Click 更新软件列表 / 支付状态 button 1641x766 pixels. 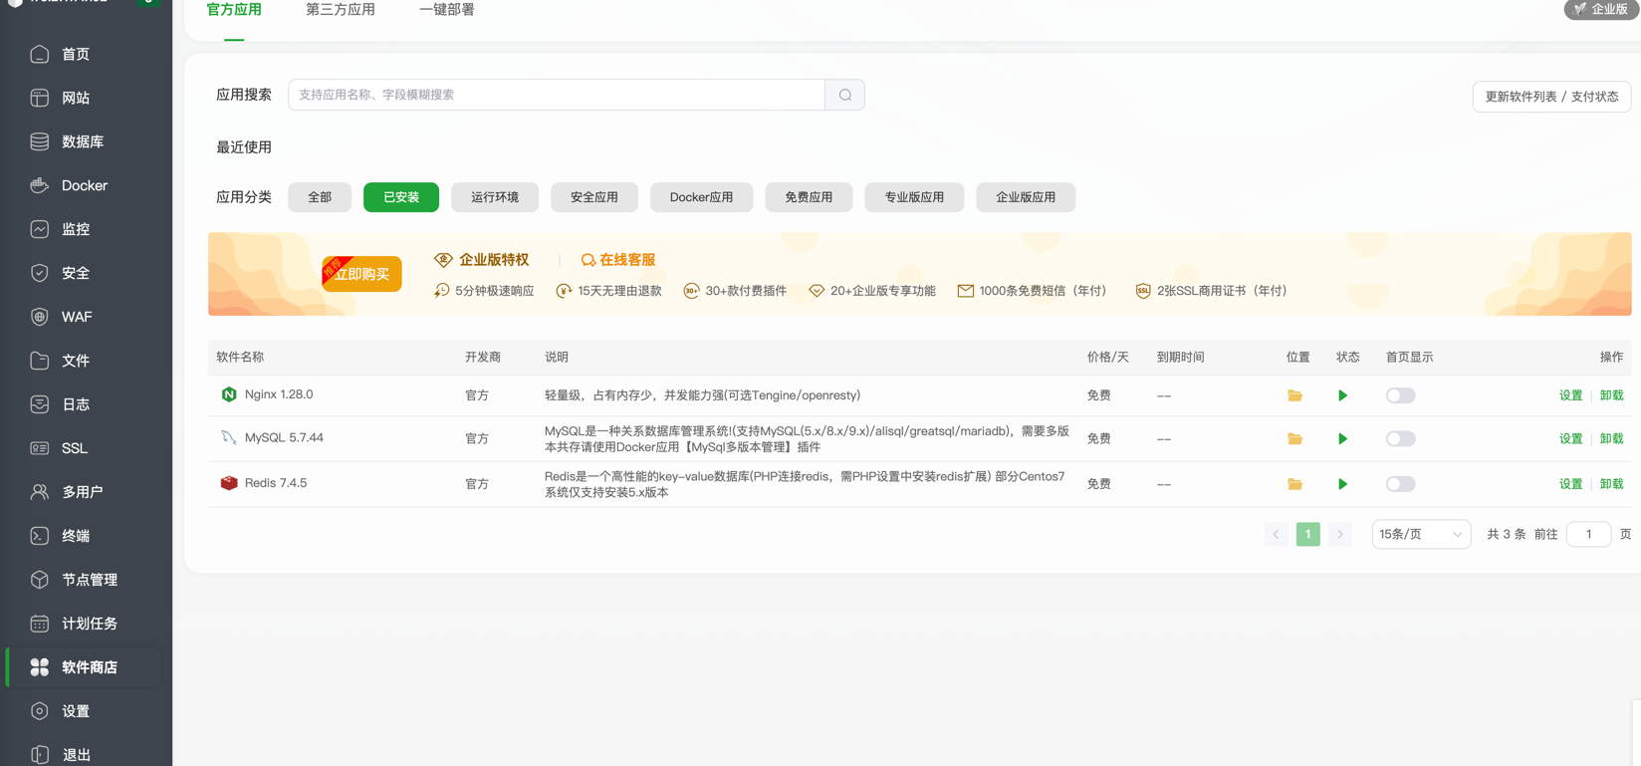[x=1551, y=97]
